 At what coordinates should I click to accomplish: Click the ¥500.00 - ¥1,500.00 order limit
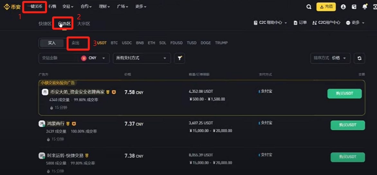(x=207, y=99)
